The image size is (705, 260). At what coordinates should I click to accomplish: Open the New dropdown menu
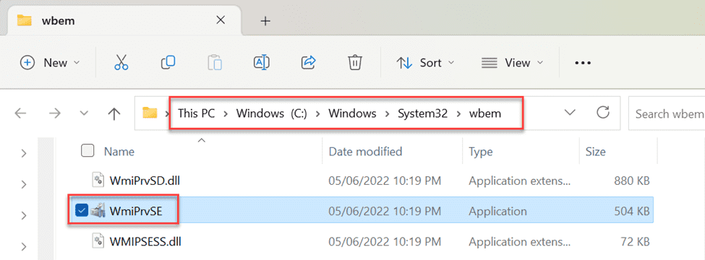[x=50, y=63]
